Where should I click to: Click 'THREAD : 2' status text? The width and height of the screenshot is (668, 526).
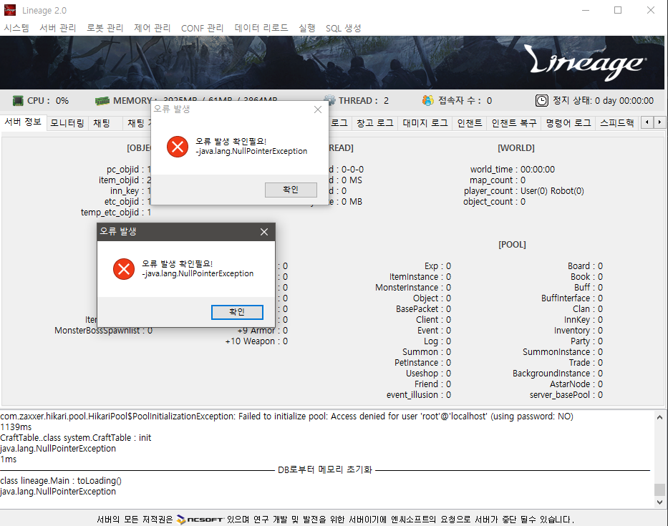[364, 100]
